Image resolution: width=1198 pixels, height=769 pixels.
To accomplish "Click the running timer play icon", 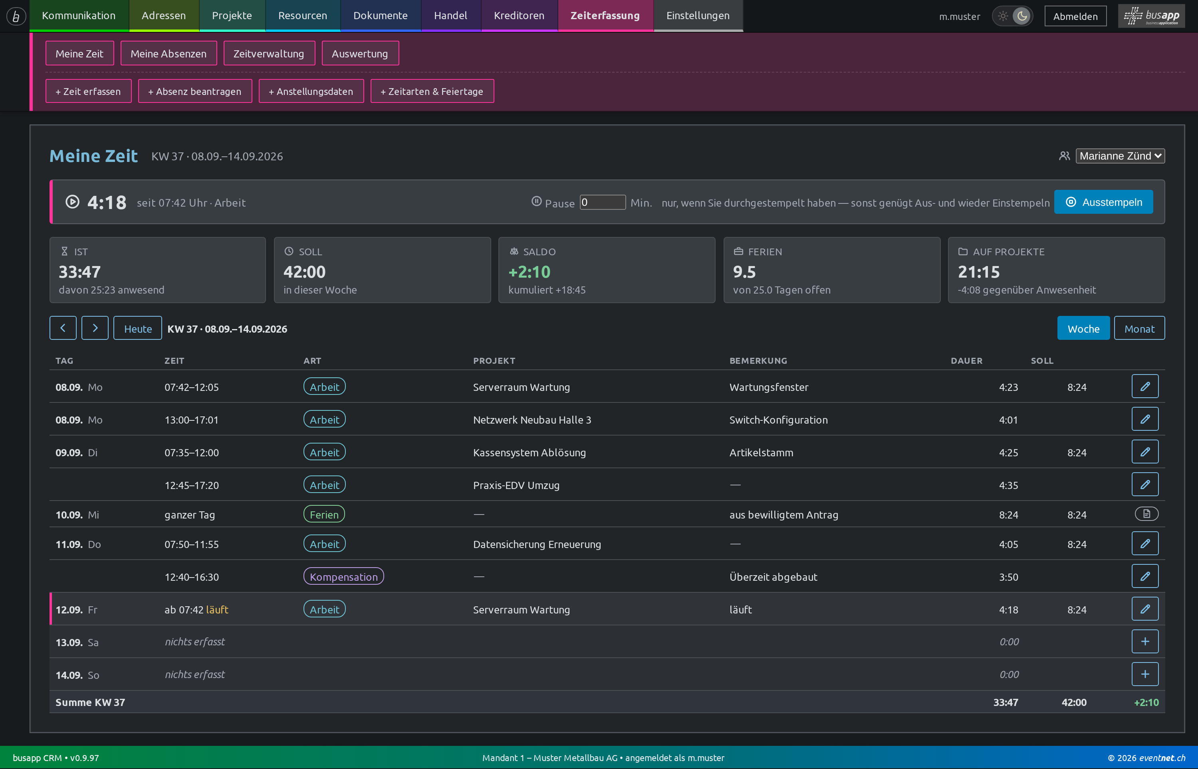I will pyautogui.click(x=72, y=202).
